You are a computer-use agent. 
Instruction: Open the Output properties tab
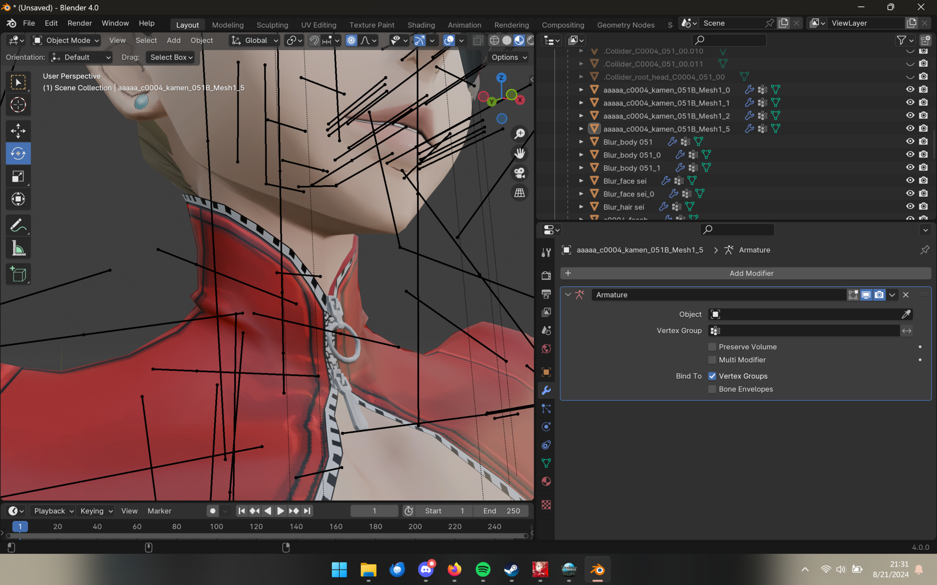click(x=546, y=294)
